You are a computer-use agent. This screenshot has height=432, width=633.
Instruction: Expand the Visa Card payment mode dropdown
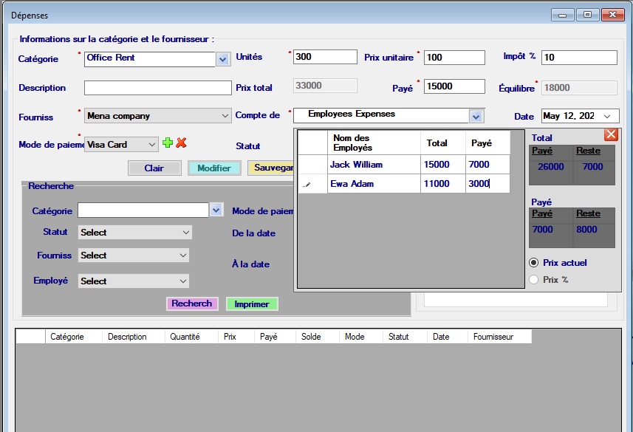tap(151, 145)
